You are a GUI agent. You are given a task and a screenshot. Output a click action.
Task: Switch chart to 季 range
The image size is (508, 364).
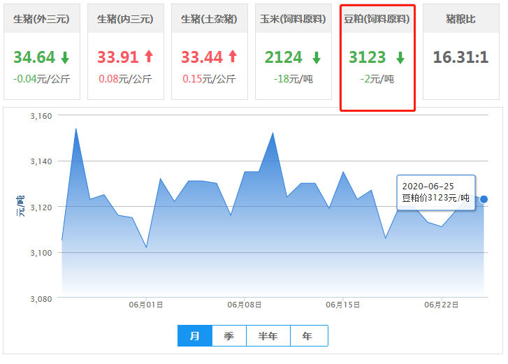click(x=229, y=336)
